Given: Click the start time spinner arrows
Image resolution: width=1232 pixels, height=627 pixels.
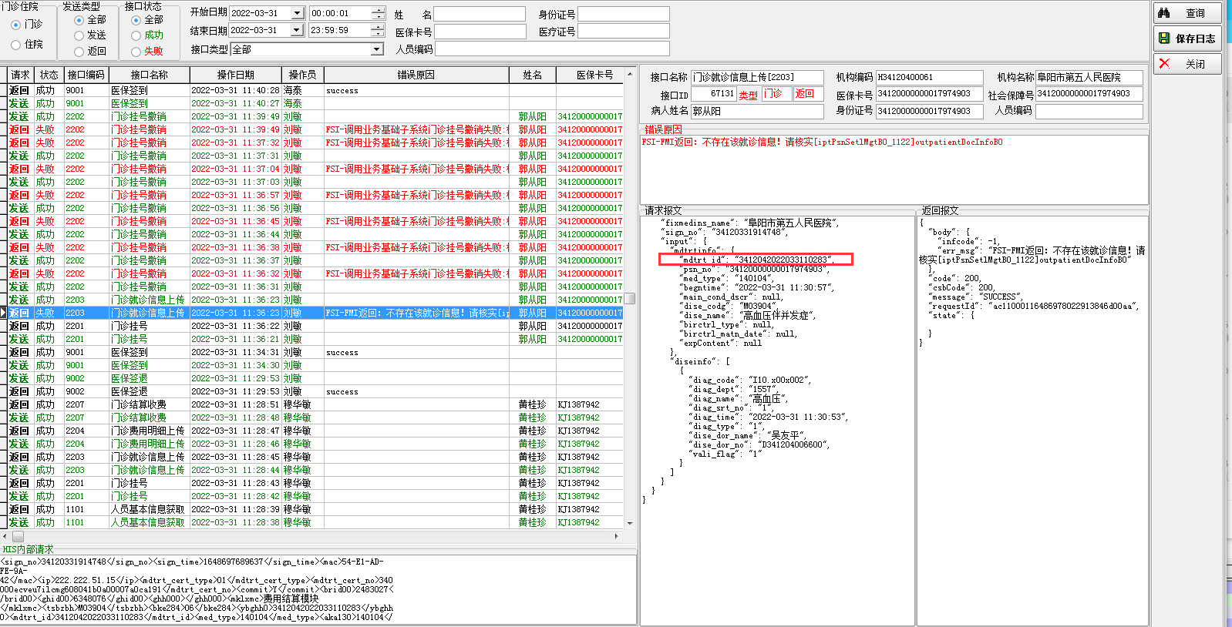Looking at the screenshot, I should [378, 13].
